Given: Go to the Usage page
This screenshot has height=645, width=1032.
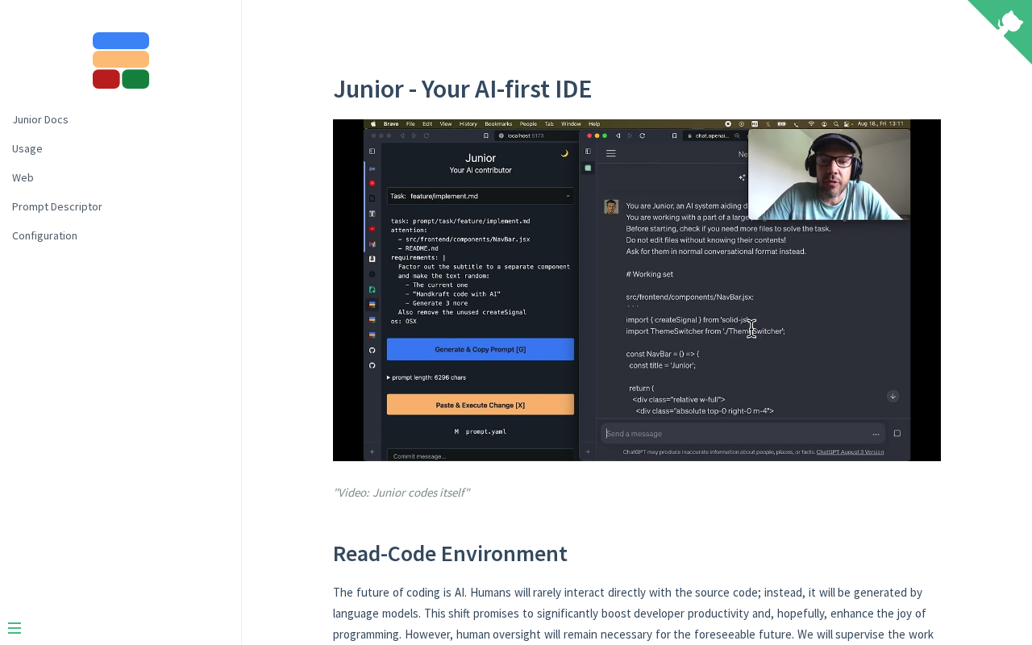Looking at the screenshot, I should tap(27, 148).
